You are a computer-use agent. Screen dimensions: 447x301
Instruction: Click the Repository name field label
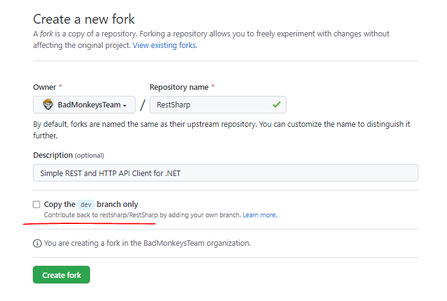179,87
